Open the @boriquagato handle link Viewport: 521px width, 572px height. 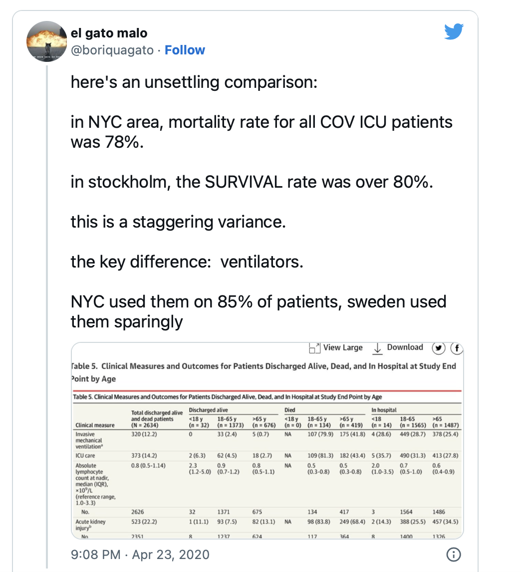112,50
